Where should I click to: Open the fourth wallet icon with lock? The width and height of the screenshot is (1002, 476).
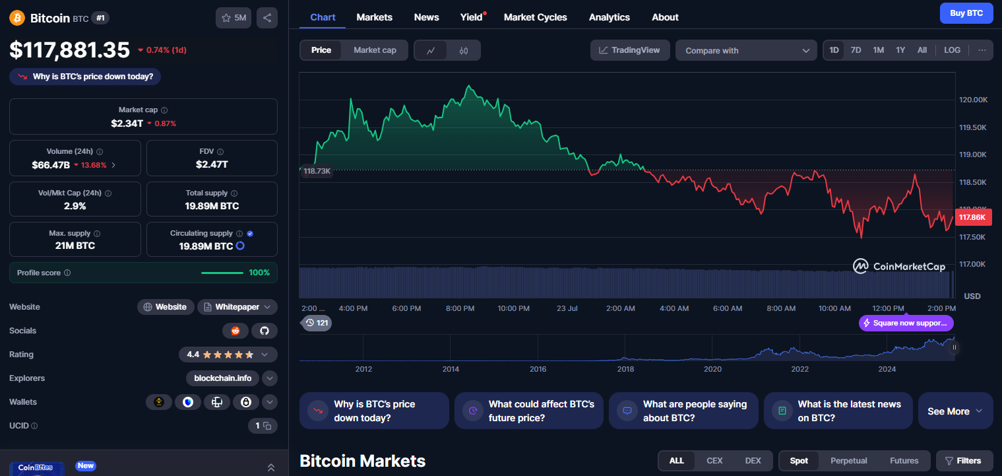246,402
